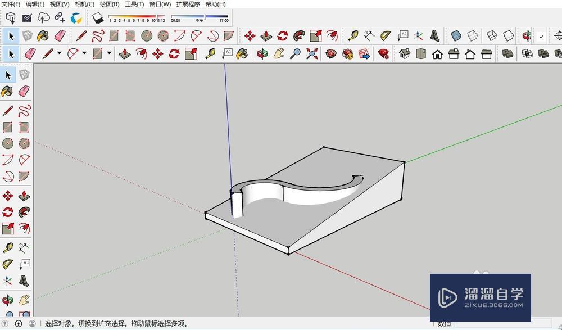The image size is (562, 330).
Task: Select Polygon tool in left sidebar
Action: click(x=24, y=143)
